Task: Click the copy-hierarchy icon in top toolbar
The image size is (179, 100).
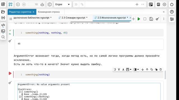Action: coord(82,4)
